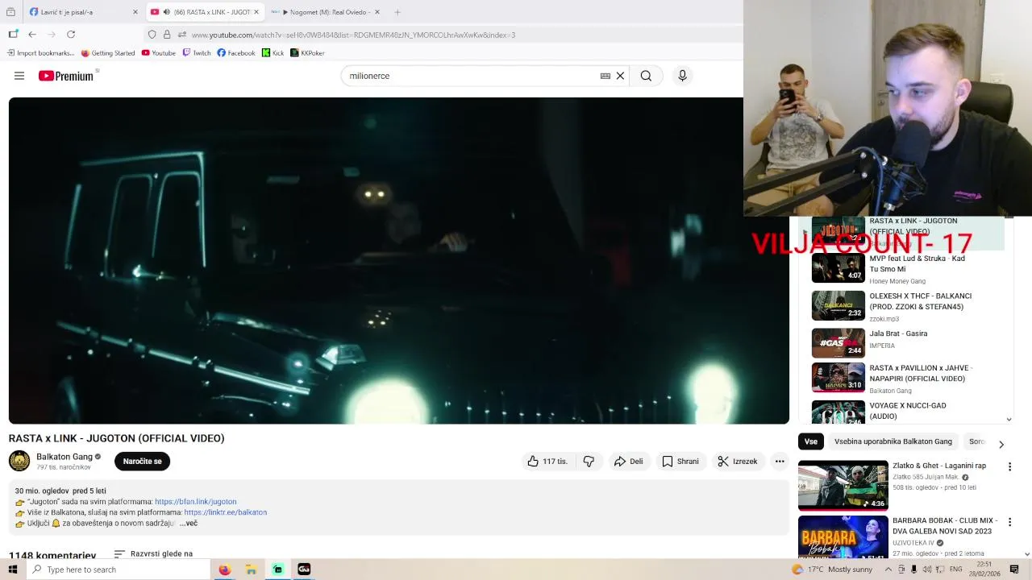The height and width of the screenshot is (580, 1032).
Task: Open options for BARBARA BOBAK video
Action: 1009,521
